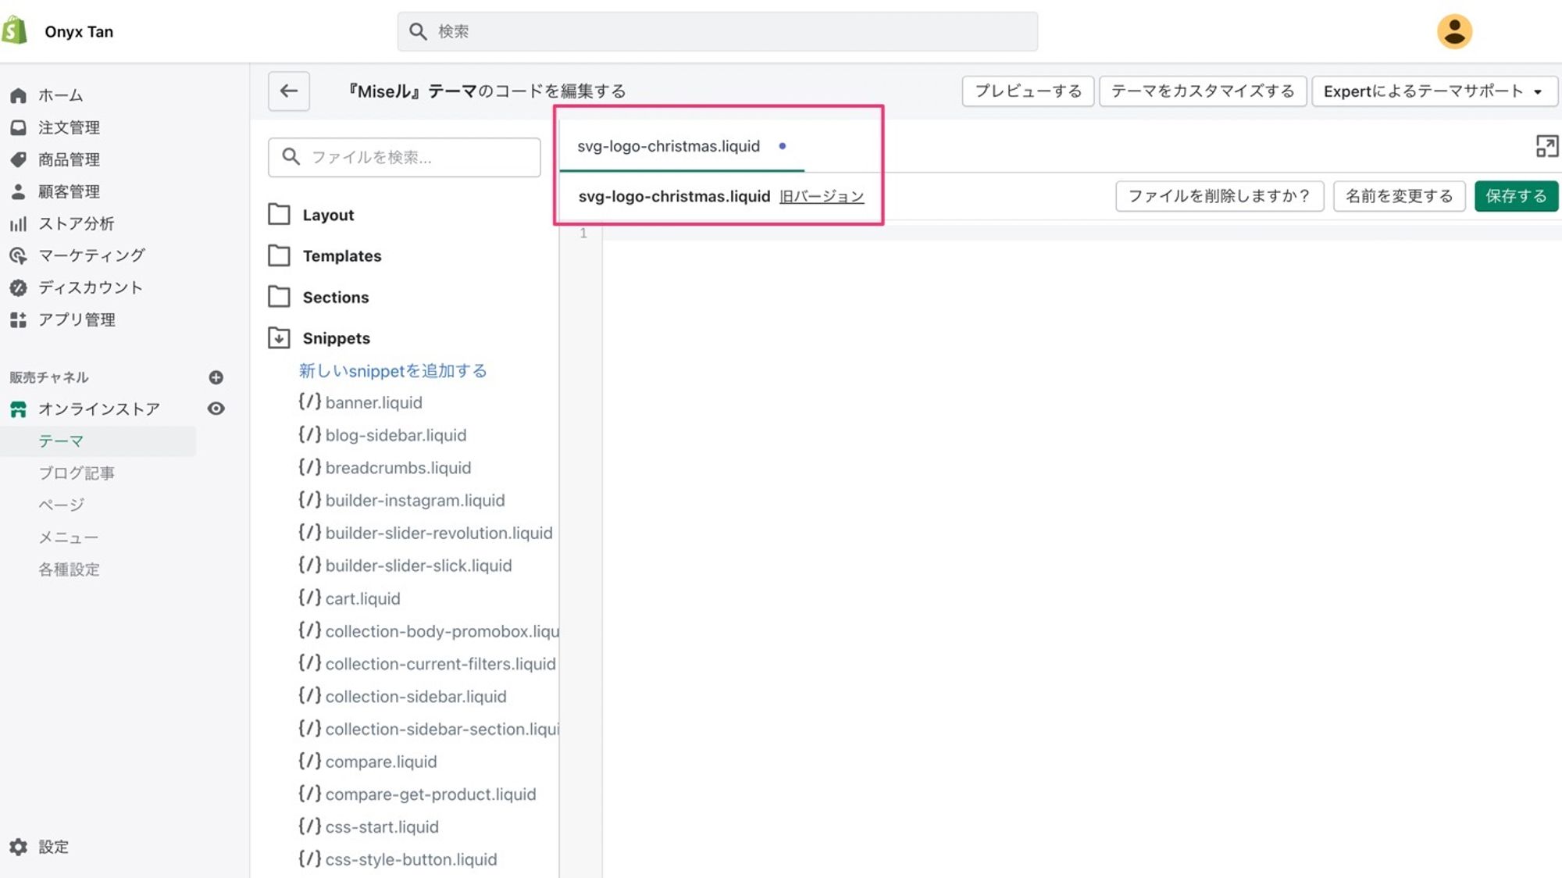Open the 旧バージョン link
1562x878 pixels.
point(822,196)
